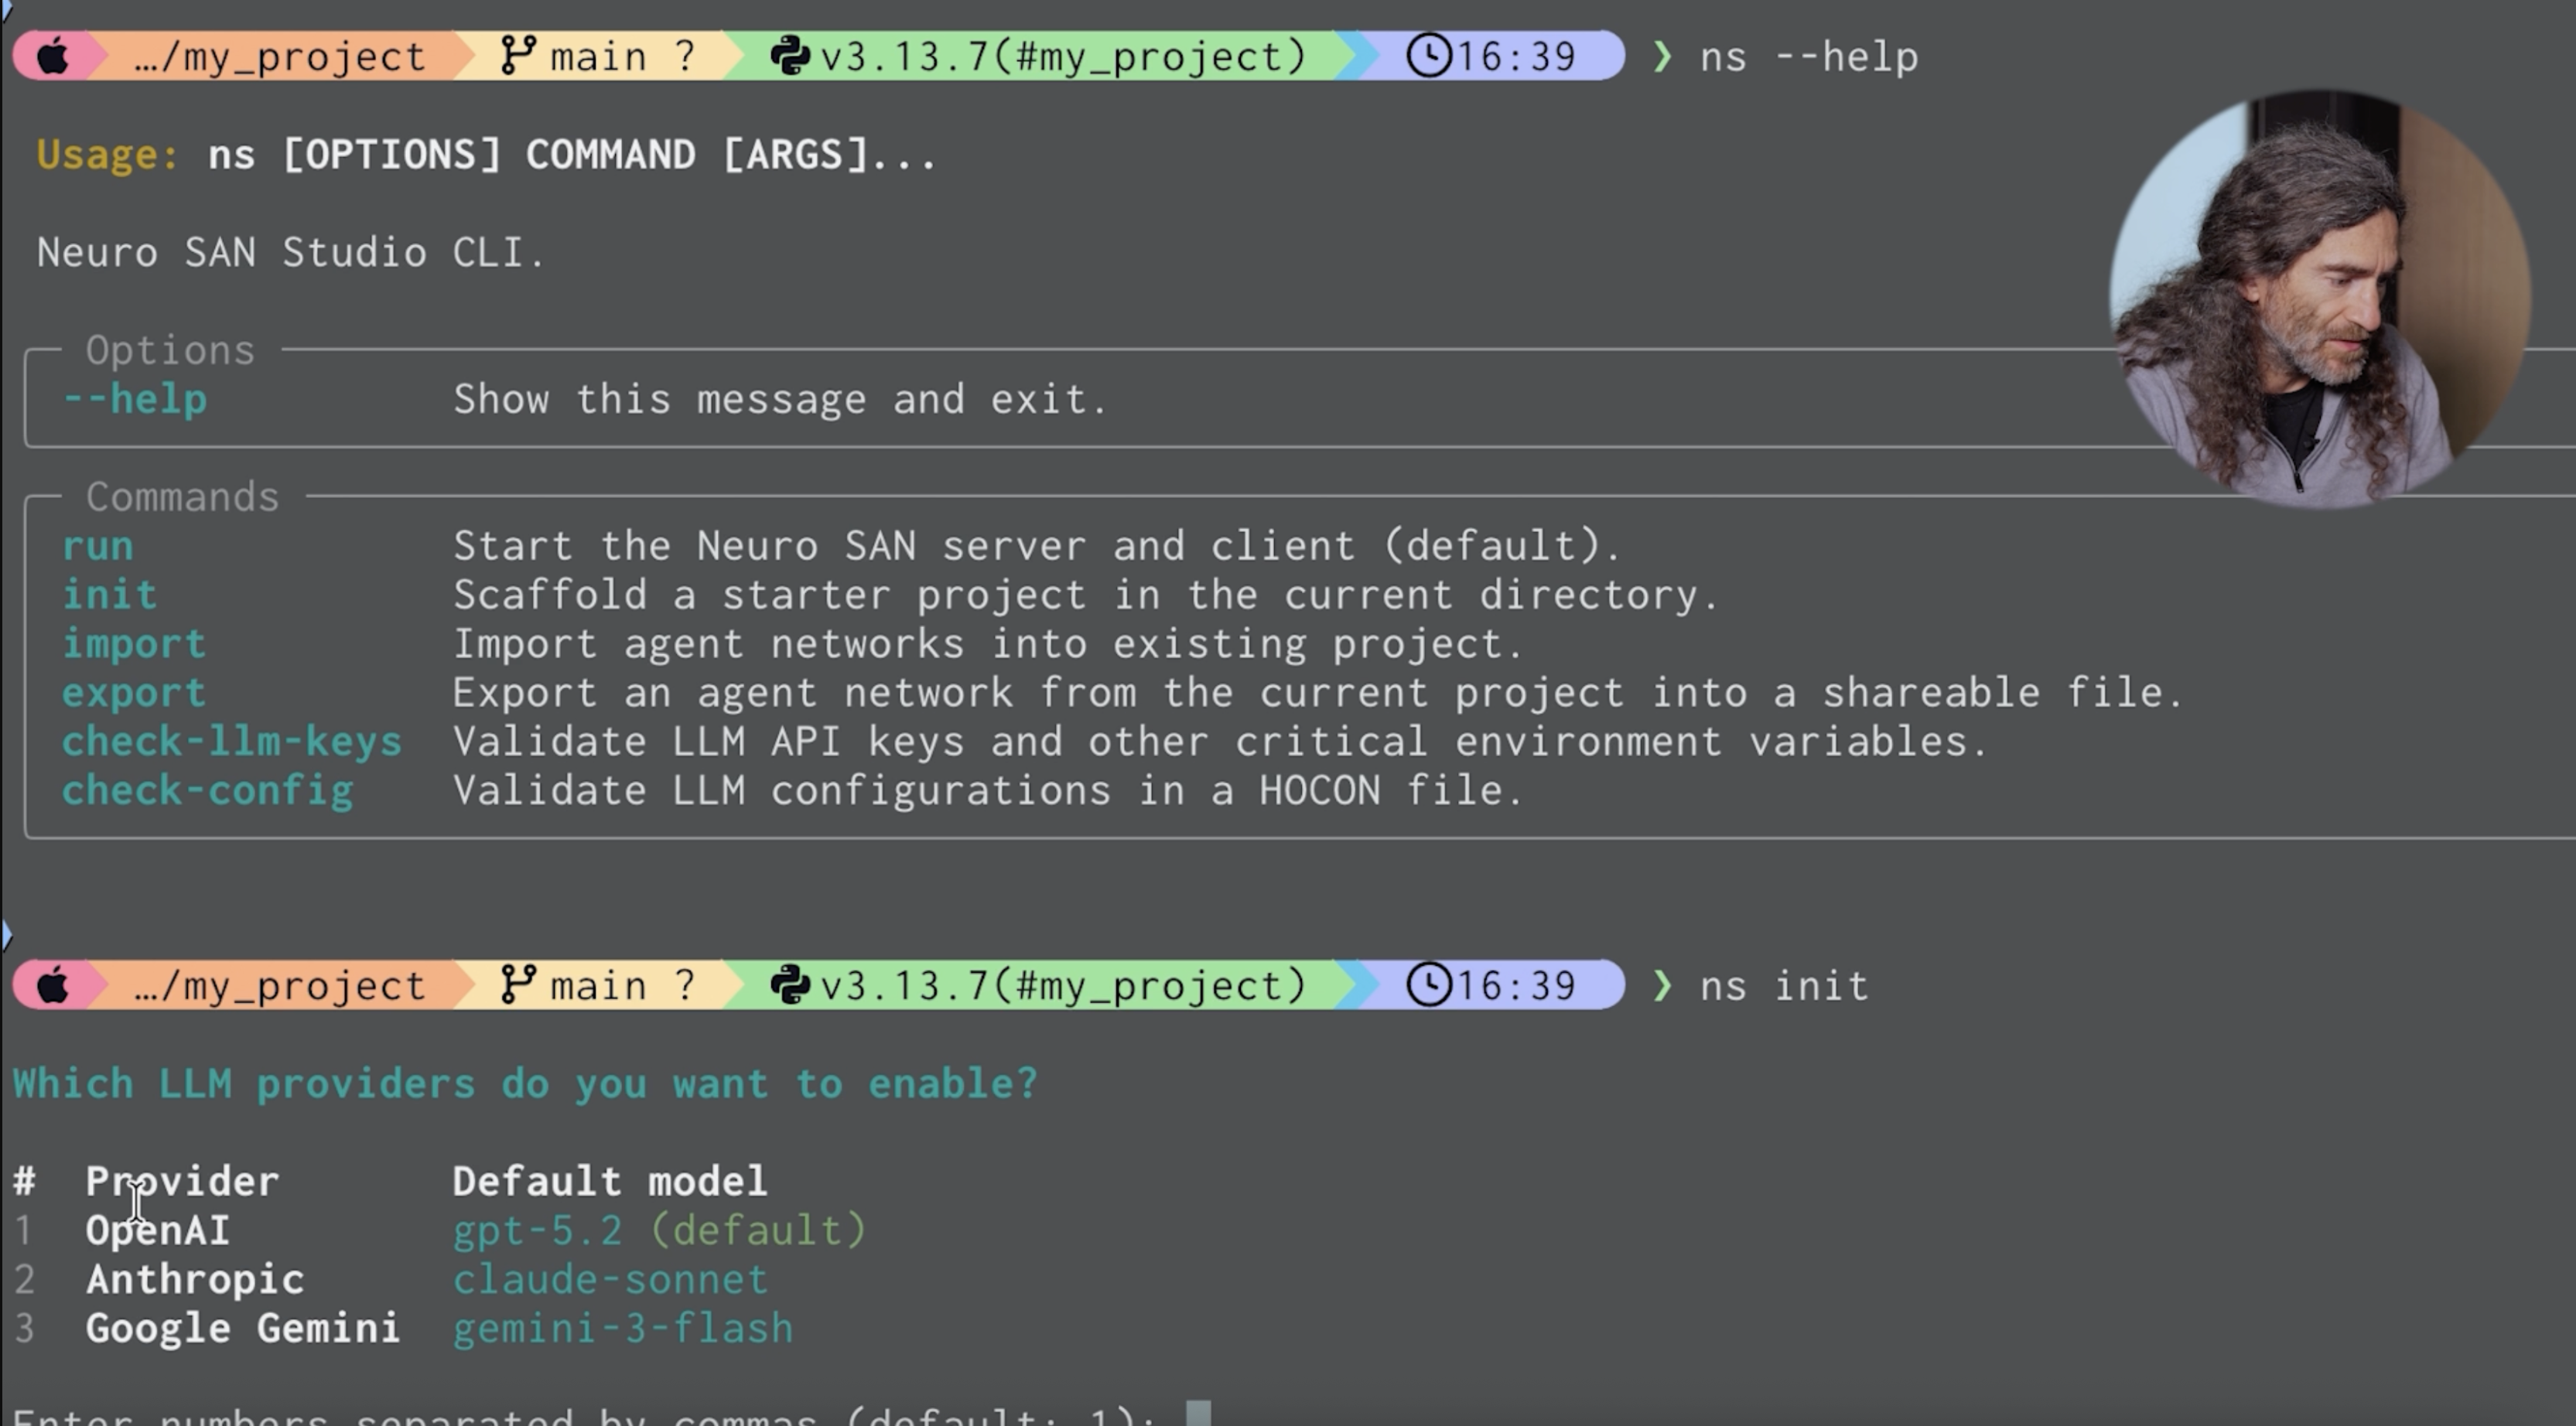This screenshot has height=1426, width=2576.
Task: Click the 'Options' section header
Action: click(x=170, y=351)
